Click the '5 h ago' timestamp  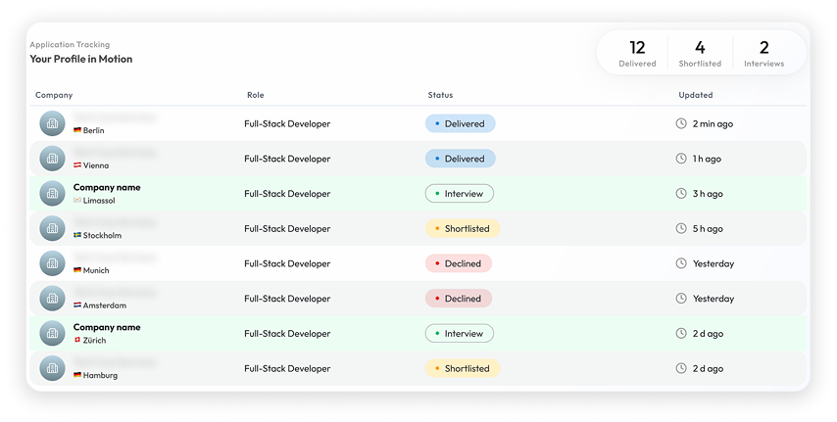point(708,228)
